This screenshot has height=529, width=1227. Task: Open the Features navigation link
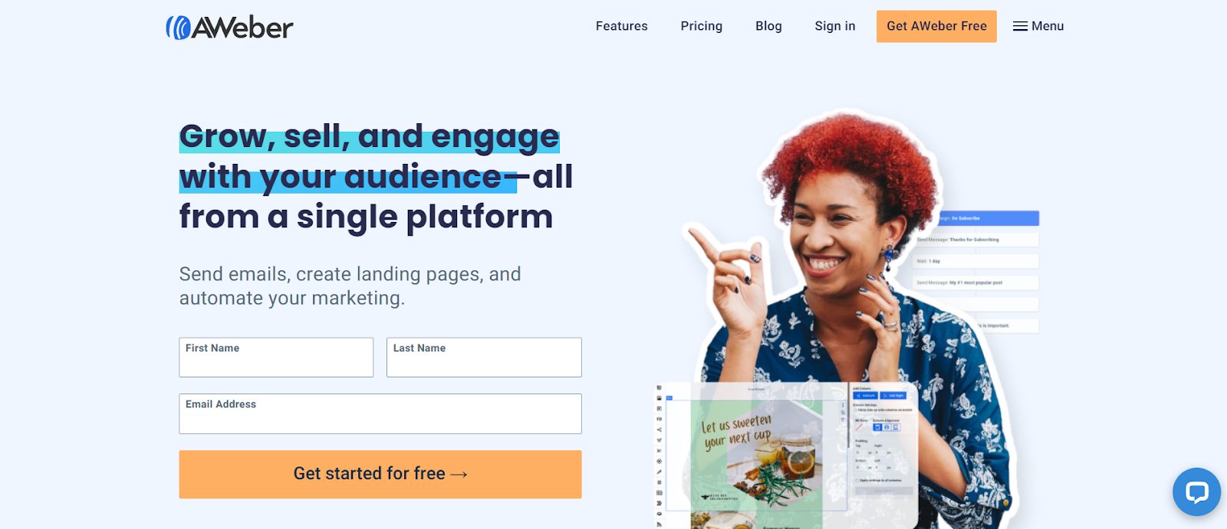[622, 26]
